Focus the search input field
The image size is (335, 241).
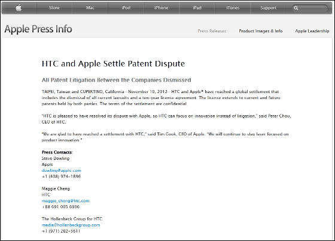click(310, 8)
